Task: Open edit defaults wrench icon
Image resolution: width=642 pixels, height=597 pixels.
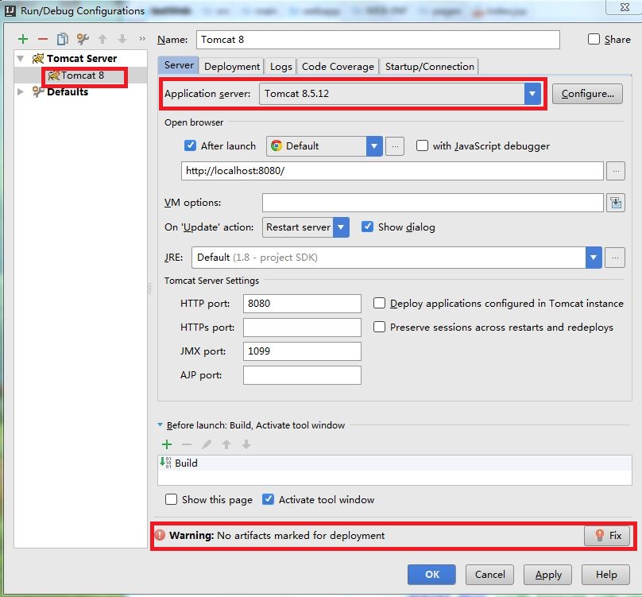Action: point(83,39)
